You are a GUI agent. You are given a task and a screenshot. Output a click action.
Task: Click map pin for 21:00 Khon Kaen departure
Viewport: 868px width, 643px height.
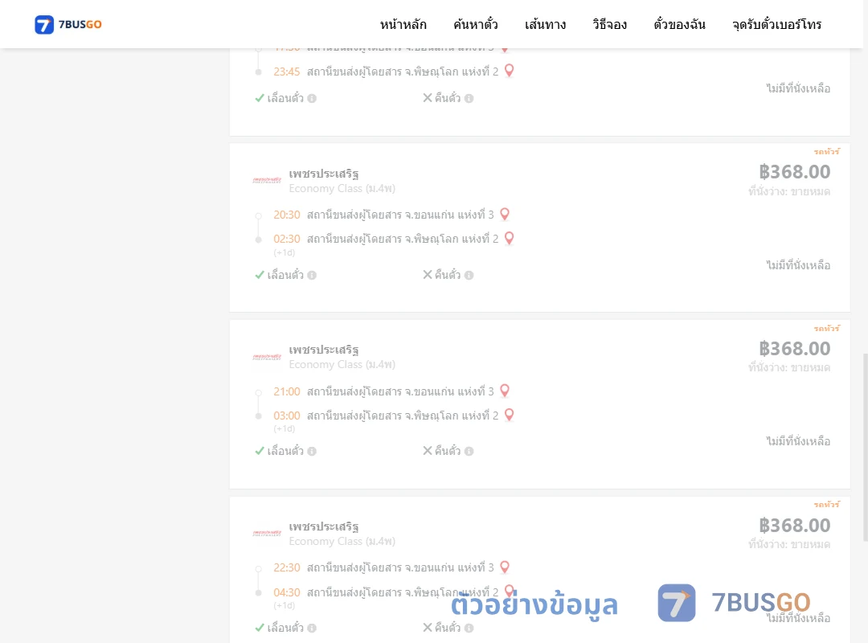coord(504,391)
